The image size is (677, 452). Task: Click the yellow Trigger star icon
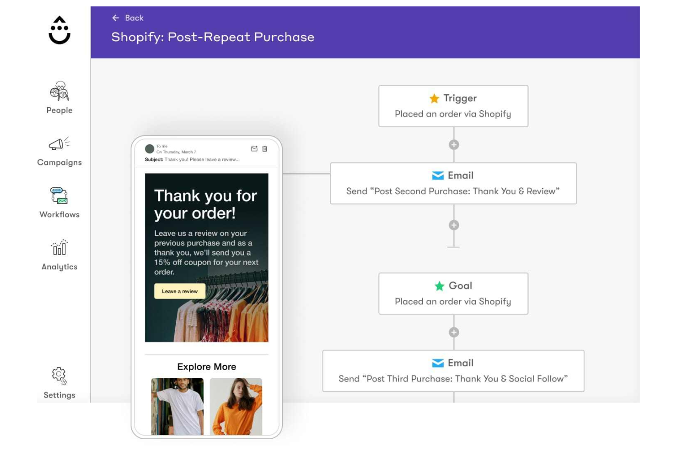point(434,98)
